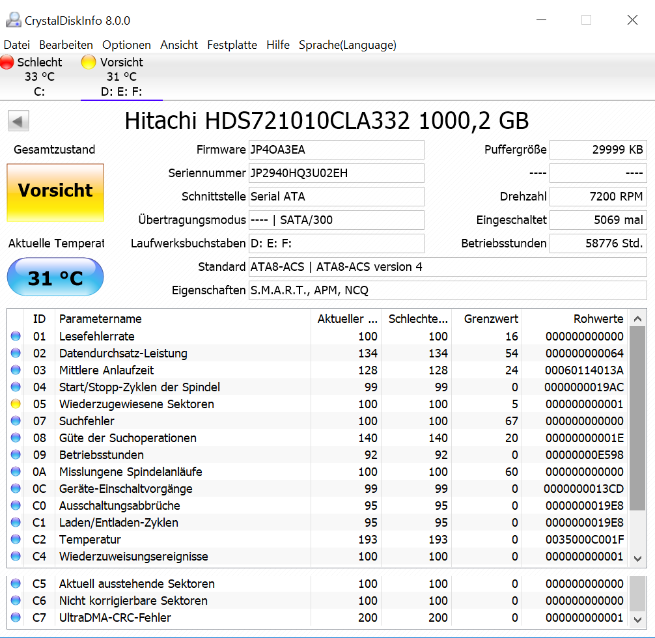Select the Aktuell ausstehende Sektoren row
This screenshot has width=655, height=638.
pos(316,584)
